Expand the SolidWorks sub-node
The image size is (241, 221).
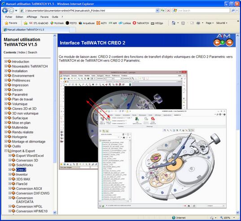(x=10, y=165)
